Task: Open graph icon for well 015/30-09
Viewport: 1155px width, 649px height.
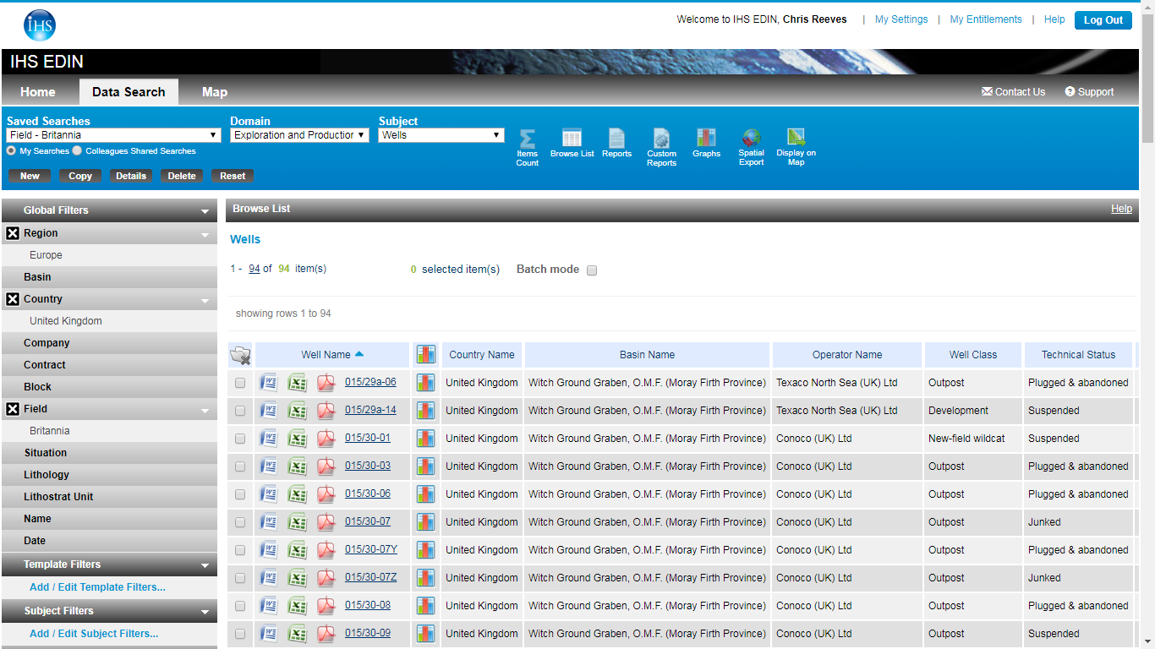Action: coord(425,634)
